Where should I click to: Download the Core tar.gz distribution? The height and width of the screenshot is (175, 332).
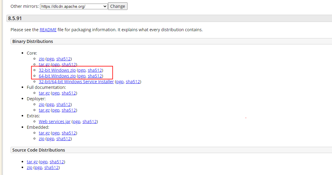(45, 65)
